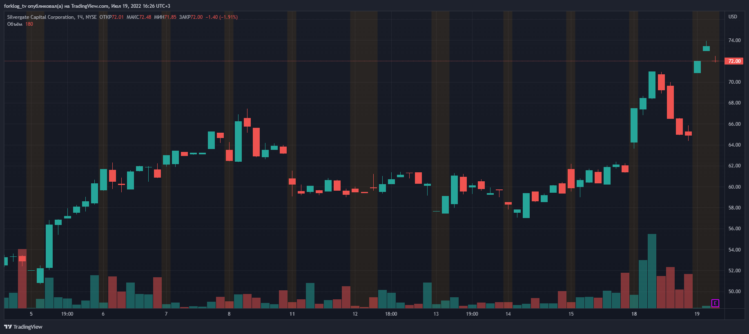
Task: Click the 50.00 price axis label
Action: point(734,292)
